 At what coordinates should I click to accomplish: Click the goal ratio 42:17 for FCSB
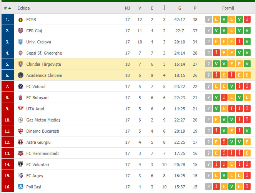pos(180,20)
